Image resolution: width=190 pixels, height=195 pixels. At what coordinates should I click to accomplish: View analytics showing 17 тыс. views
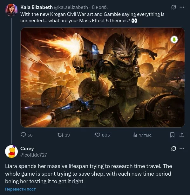click(x=142, y=135)
